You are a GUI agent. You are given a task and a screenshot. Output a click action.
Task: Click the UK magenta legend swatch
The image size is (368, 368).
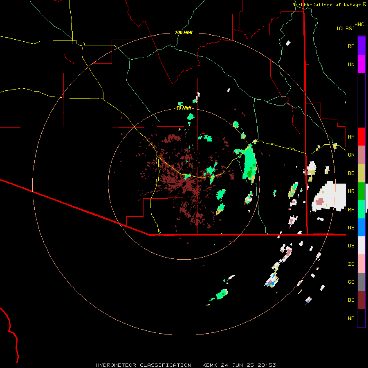coord(361,64)
